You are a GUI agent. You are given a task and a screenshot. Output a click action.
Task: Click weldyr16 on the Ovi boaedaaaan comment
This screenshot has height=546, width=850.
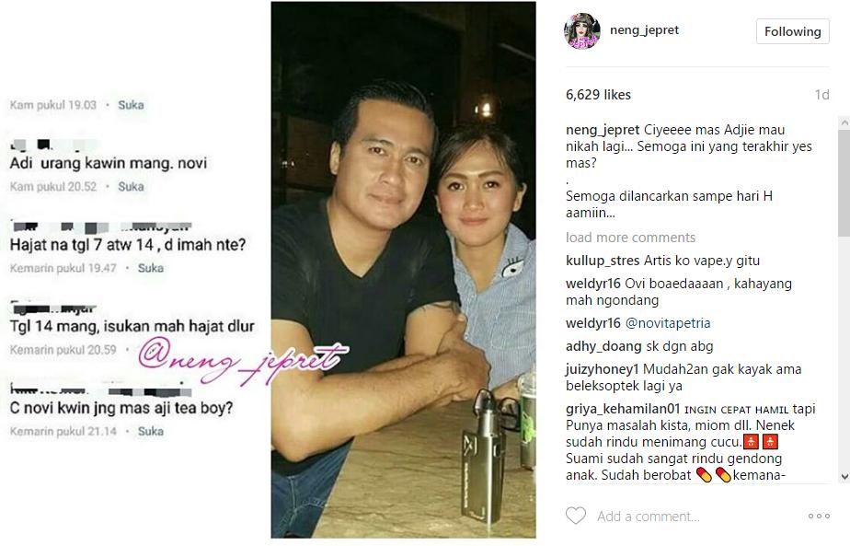pos(593,284)
